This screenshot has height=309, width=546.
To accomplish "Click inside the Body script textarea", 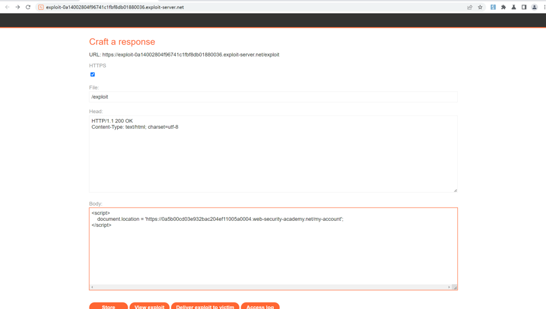I will [x=274, y=249].
